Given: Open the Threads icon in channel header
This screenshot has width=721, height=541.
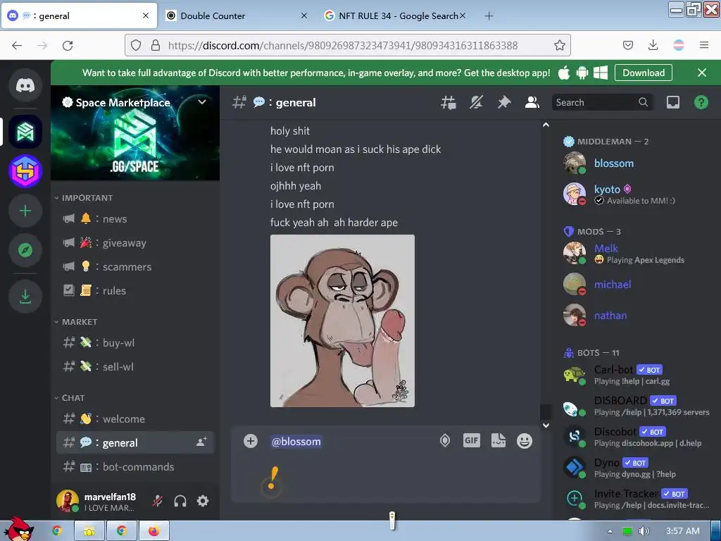Looking at the screenshot, I should (449, 102).
